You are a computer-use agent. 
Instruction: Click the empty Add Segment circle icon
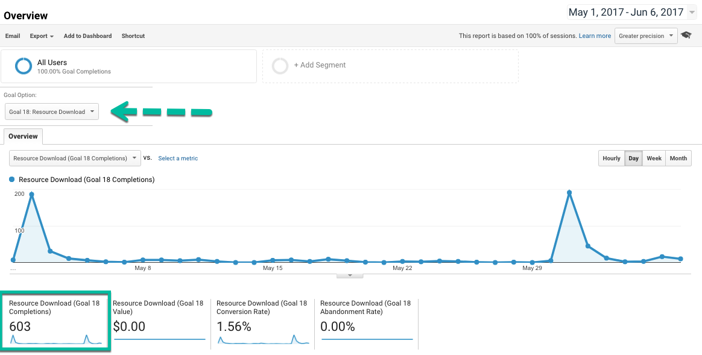(280, 66)
